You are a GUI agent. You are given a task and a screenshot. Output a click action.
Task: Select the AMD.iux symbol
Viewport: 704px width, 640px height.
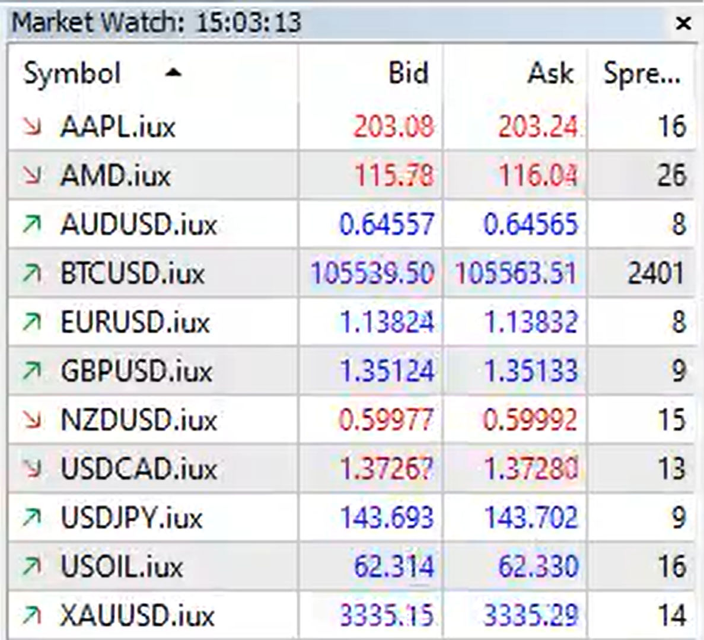pos(116,176)
